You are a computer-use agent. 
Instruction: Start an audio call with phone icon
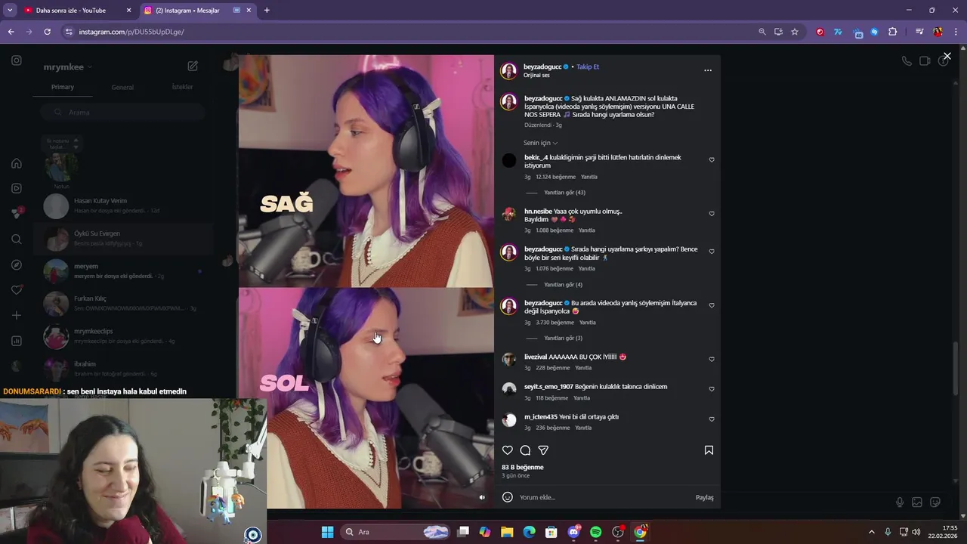coord(907,61)
